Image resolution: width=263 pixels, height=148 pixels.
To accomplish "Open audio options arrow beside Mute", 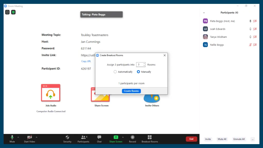I will coord(18,137).
